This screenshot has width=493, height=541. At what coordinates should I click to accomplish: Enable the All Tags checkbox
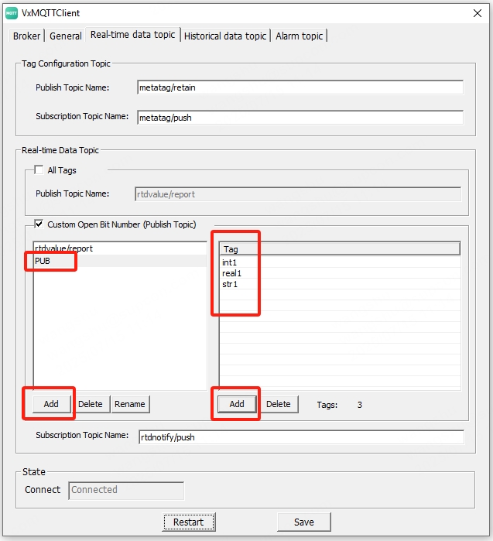[x=39, y=170]
